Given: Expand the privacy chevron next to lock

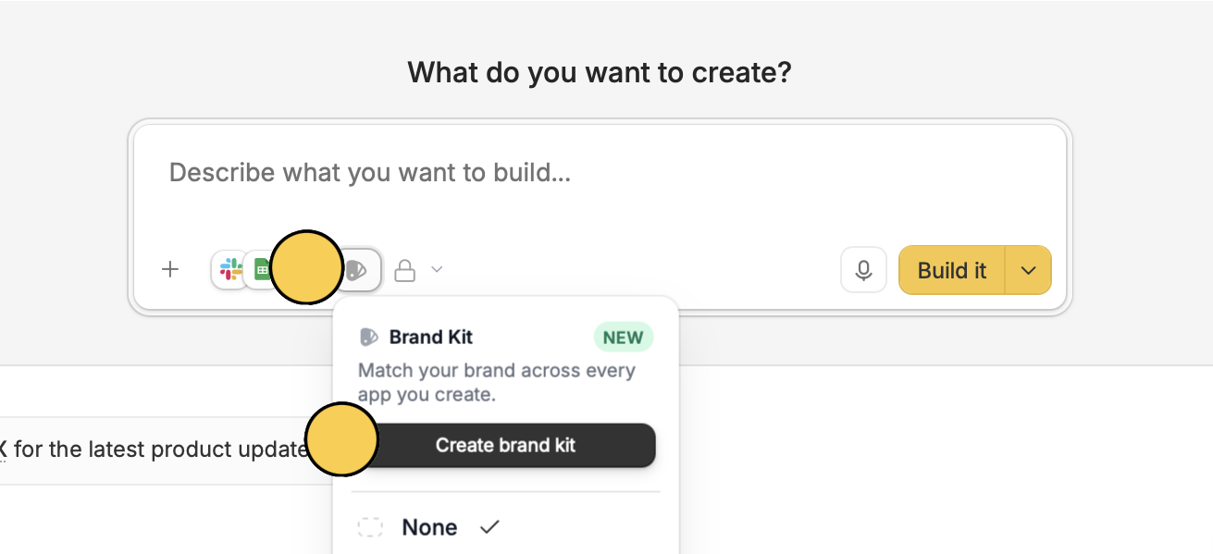Looking at the screenshot, I should (437, 270).
